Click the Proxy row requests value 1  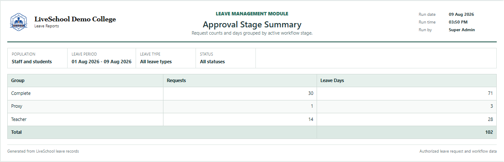[312, 106]
